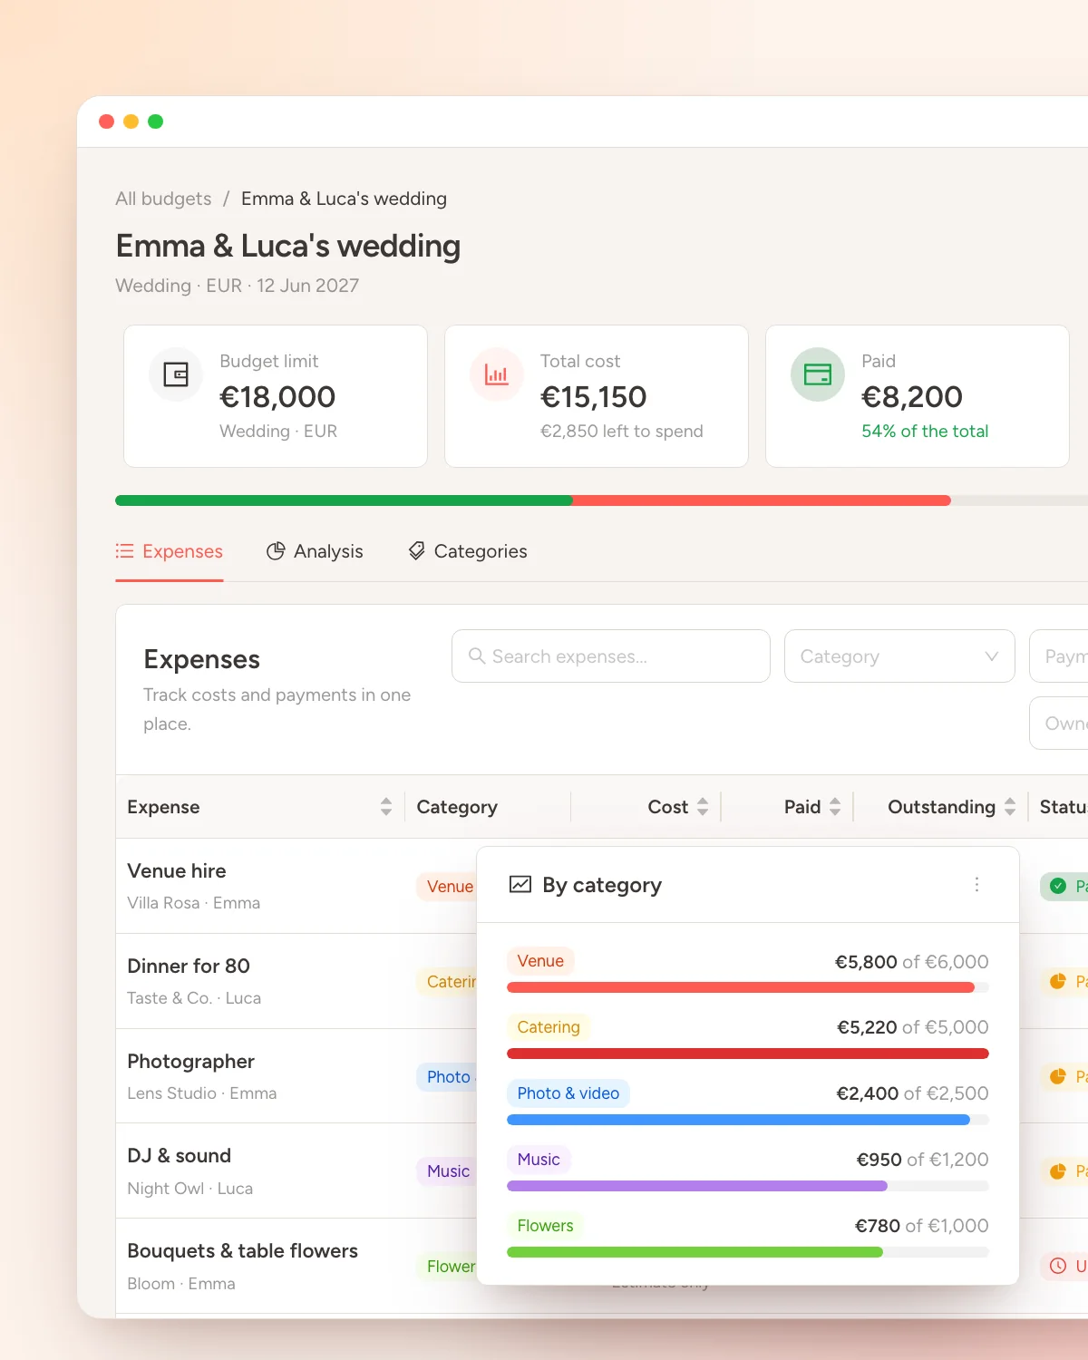1088x1360 pixels.
Task: Click the partial payment icon for Photographer row
Action: [1058, 1076]
